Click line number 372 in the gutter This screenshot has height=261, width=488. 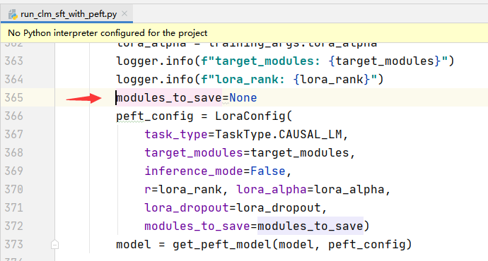pos(14,226)
